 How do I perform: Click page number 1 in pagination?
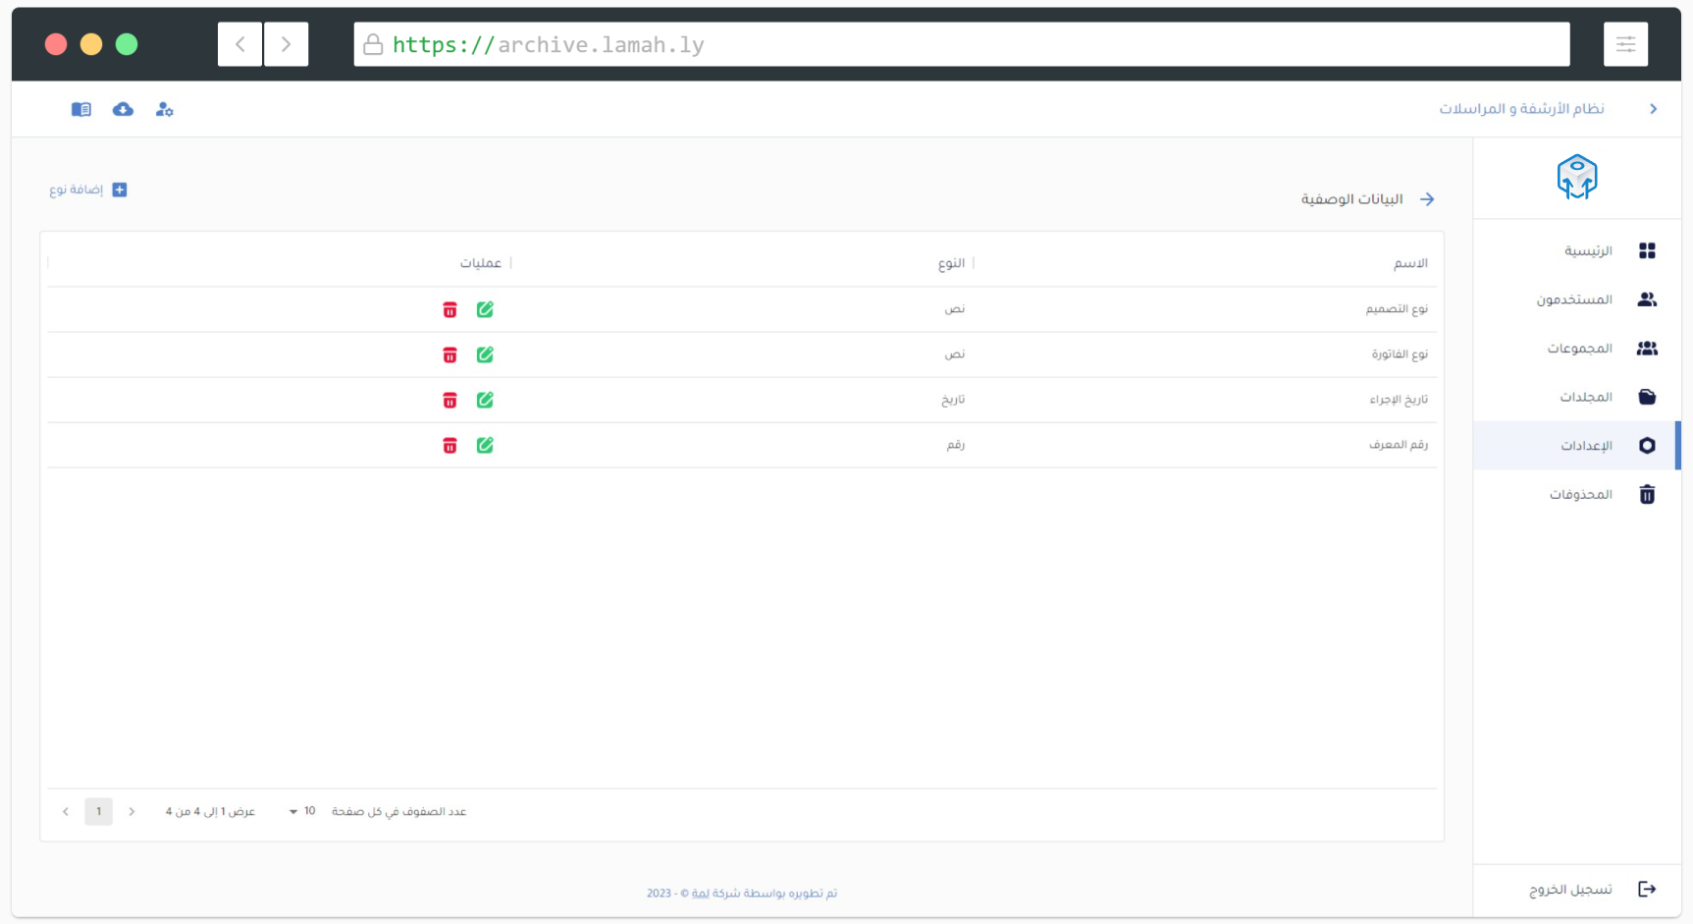pos(98,811)
